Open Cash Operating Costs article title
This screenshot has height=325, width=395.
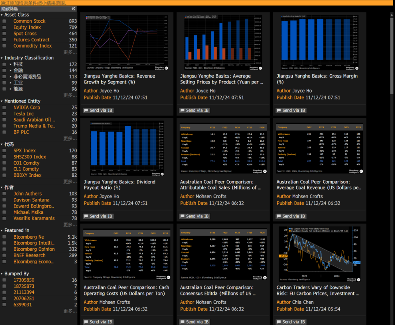[127, 291]
